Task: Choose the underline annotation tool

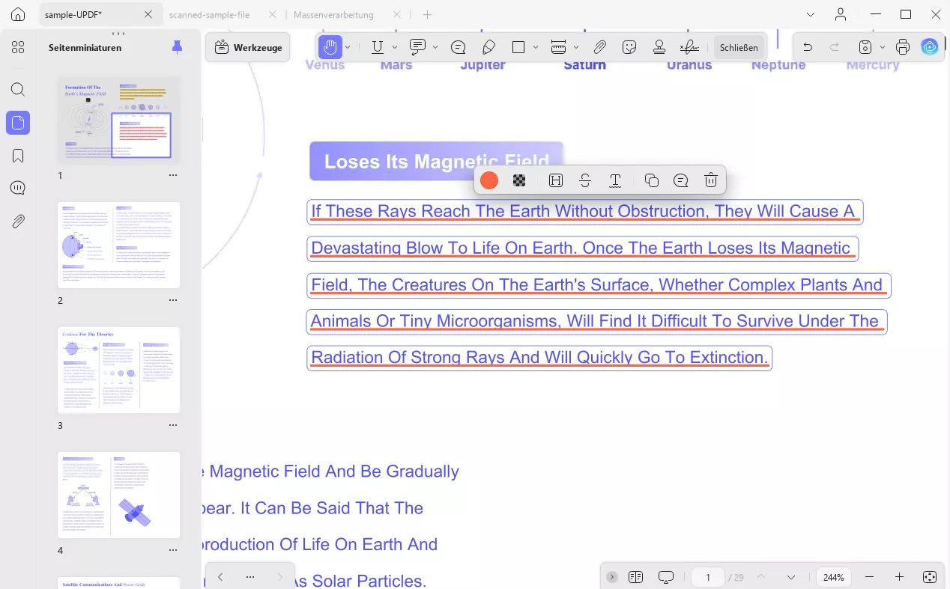Action: (x=378, y=47)
